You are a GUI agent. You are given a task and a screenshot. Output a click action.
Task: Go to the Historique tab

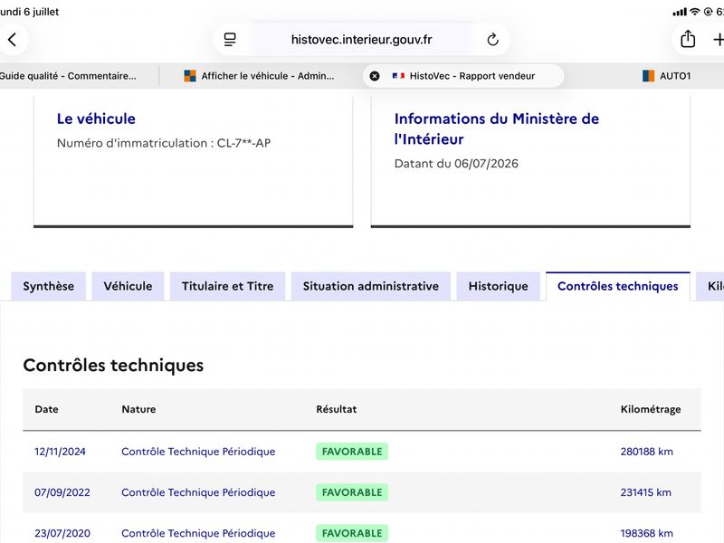coord(499,286)
